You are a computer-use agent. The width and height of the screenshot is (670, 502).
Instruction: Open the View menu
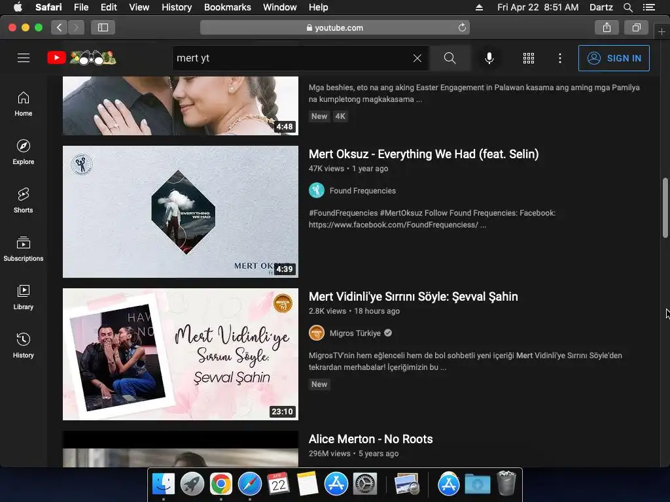pyautogui.click(x=139, y=7)
